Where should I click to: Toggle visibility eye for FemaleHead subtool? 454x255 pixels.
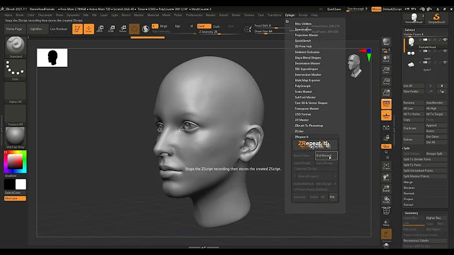(445, 40)
